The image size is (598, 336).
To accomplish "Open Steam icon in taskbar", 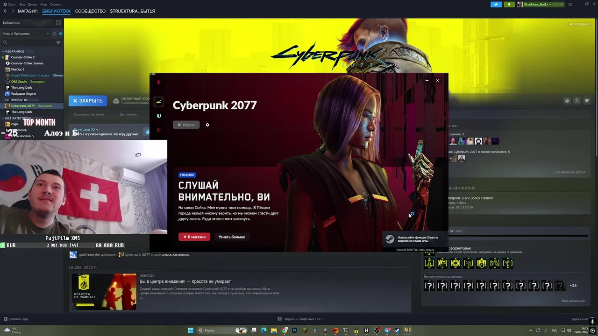I will click(x=397, y=330).
